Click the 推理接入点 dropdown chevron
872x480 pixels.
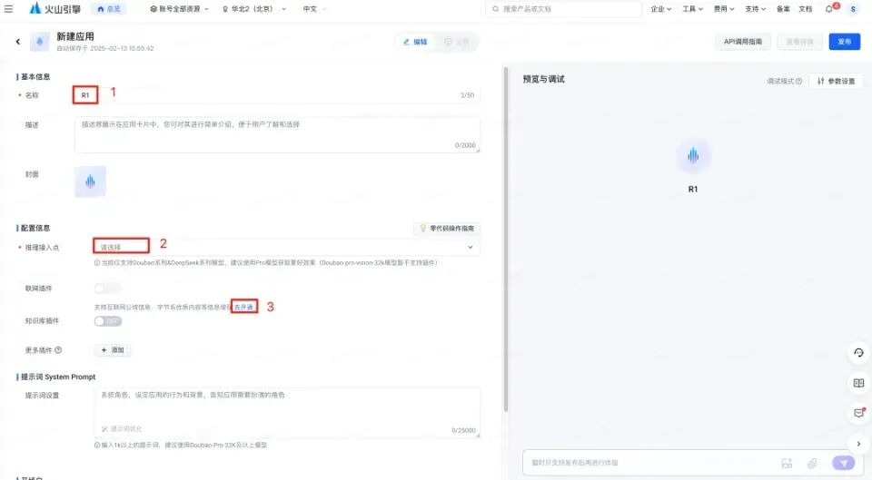[470, 247]
